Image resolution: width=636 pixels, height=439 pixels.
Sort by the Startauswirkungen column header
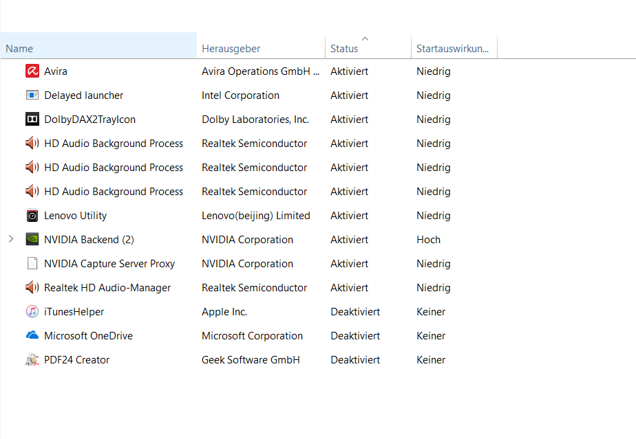[452, 49]
